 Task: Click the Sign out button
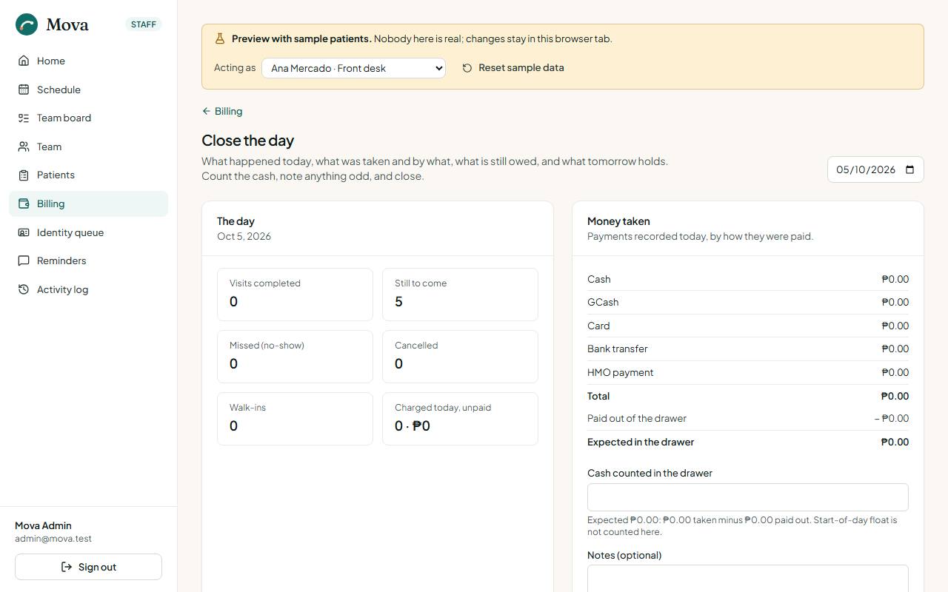coord(89,567)
